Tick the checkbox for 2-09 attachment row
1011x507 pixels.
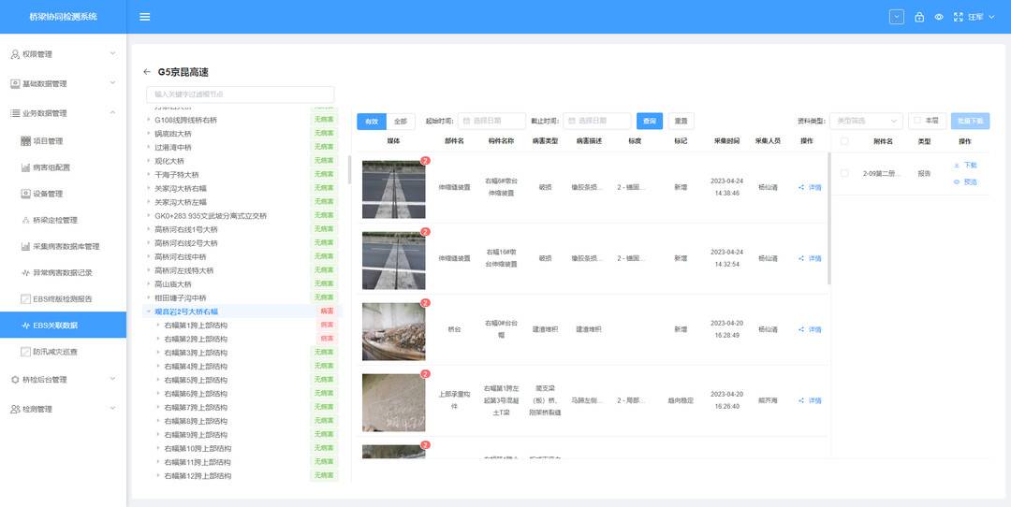click(844, 173)
